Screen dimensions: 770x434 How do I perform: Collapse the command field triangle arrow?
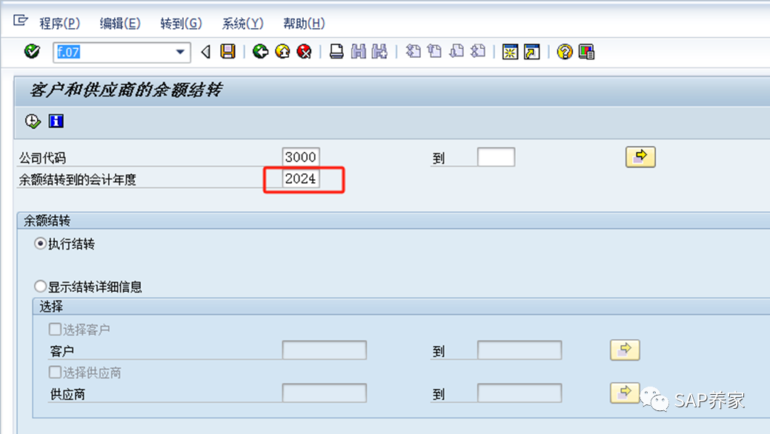(x=206, y=52)
